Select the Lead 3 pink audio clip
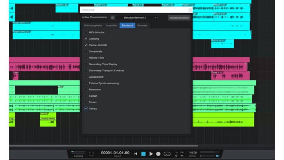 [230, 76]
